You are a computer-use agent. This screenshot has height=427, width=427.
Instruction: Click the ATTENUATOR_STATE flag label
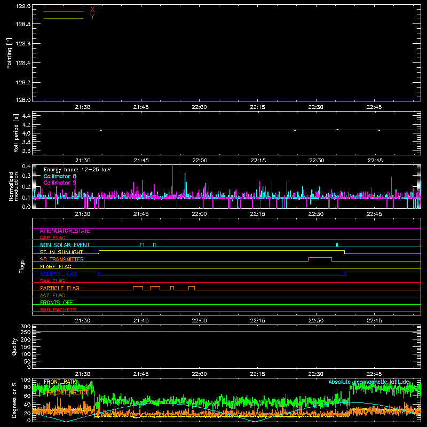point(65,231)
